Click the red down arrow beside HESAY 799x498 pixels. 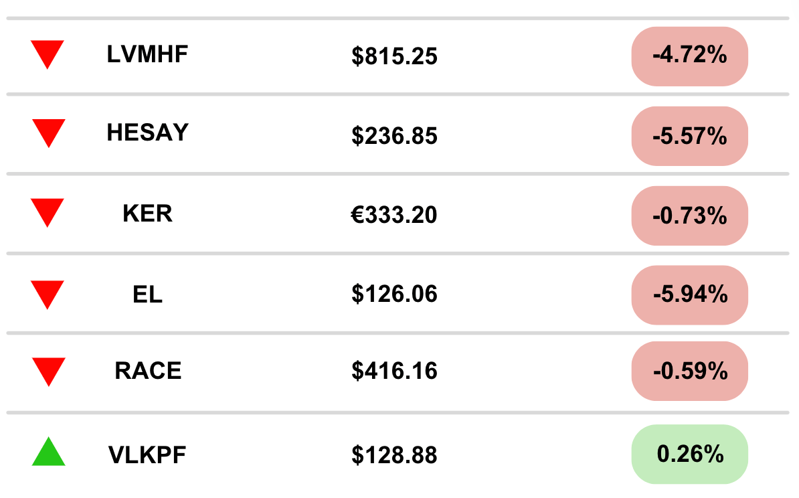(x=48, y=132)
